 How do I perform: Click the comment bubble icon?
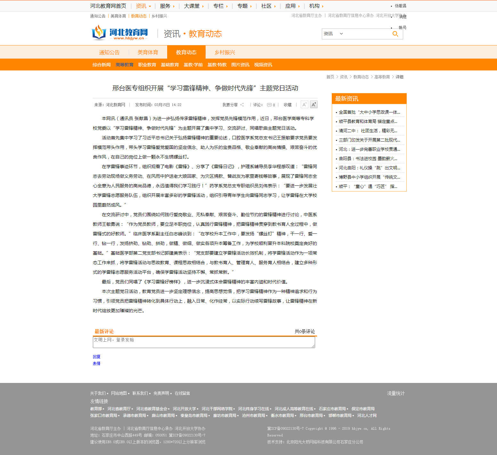point(269,105)
